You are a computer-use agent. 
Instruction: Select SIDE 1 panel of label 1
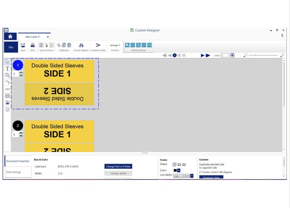point(59,71)
